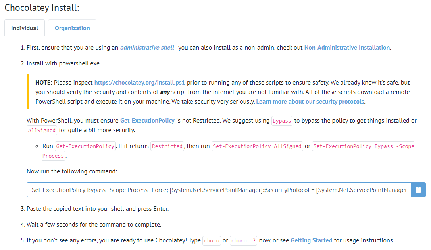This screenshot has width=431, height=250.
Task: Click the Set-ExecutionPolicy Bypass -Scope code snippet
Action: click(x=364, y=146)
